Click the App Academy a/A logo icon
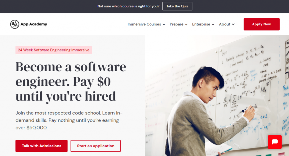The image size is (289, 156). click(15, 24)
